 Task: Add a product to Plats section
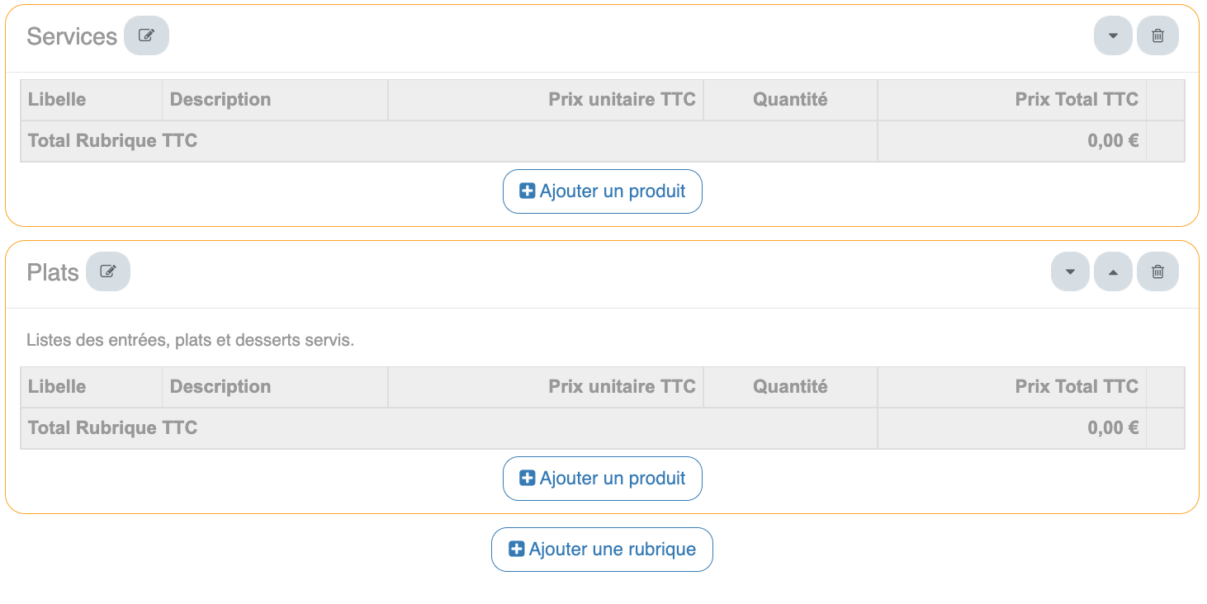pos(603,479)
